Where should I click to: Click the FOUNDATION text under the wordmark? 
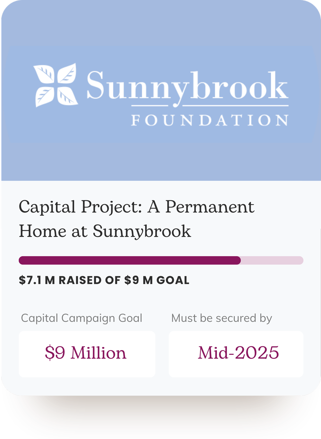tap(210, 120)
